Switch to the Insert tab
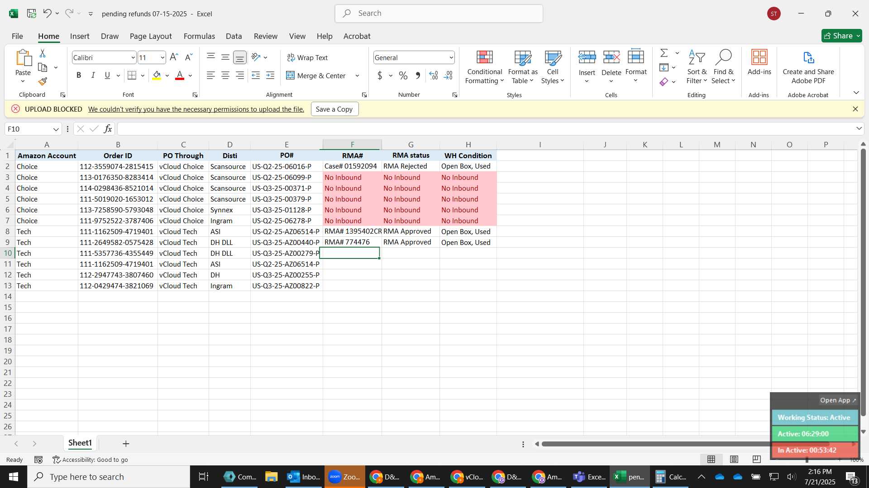This screenshot has height=488, width=869. click(80, 36)
